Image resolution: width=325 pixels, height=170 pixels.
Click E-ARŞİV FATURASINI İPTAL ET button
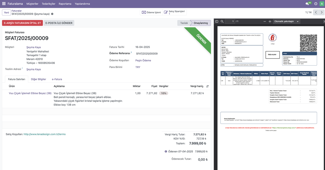click(22, 23)
